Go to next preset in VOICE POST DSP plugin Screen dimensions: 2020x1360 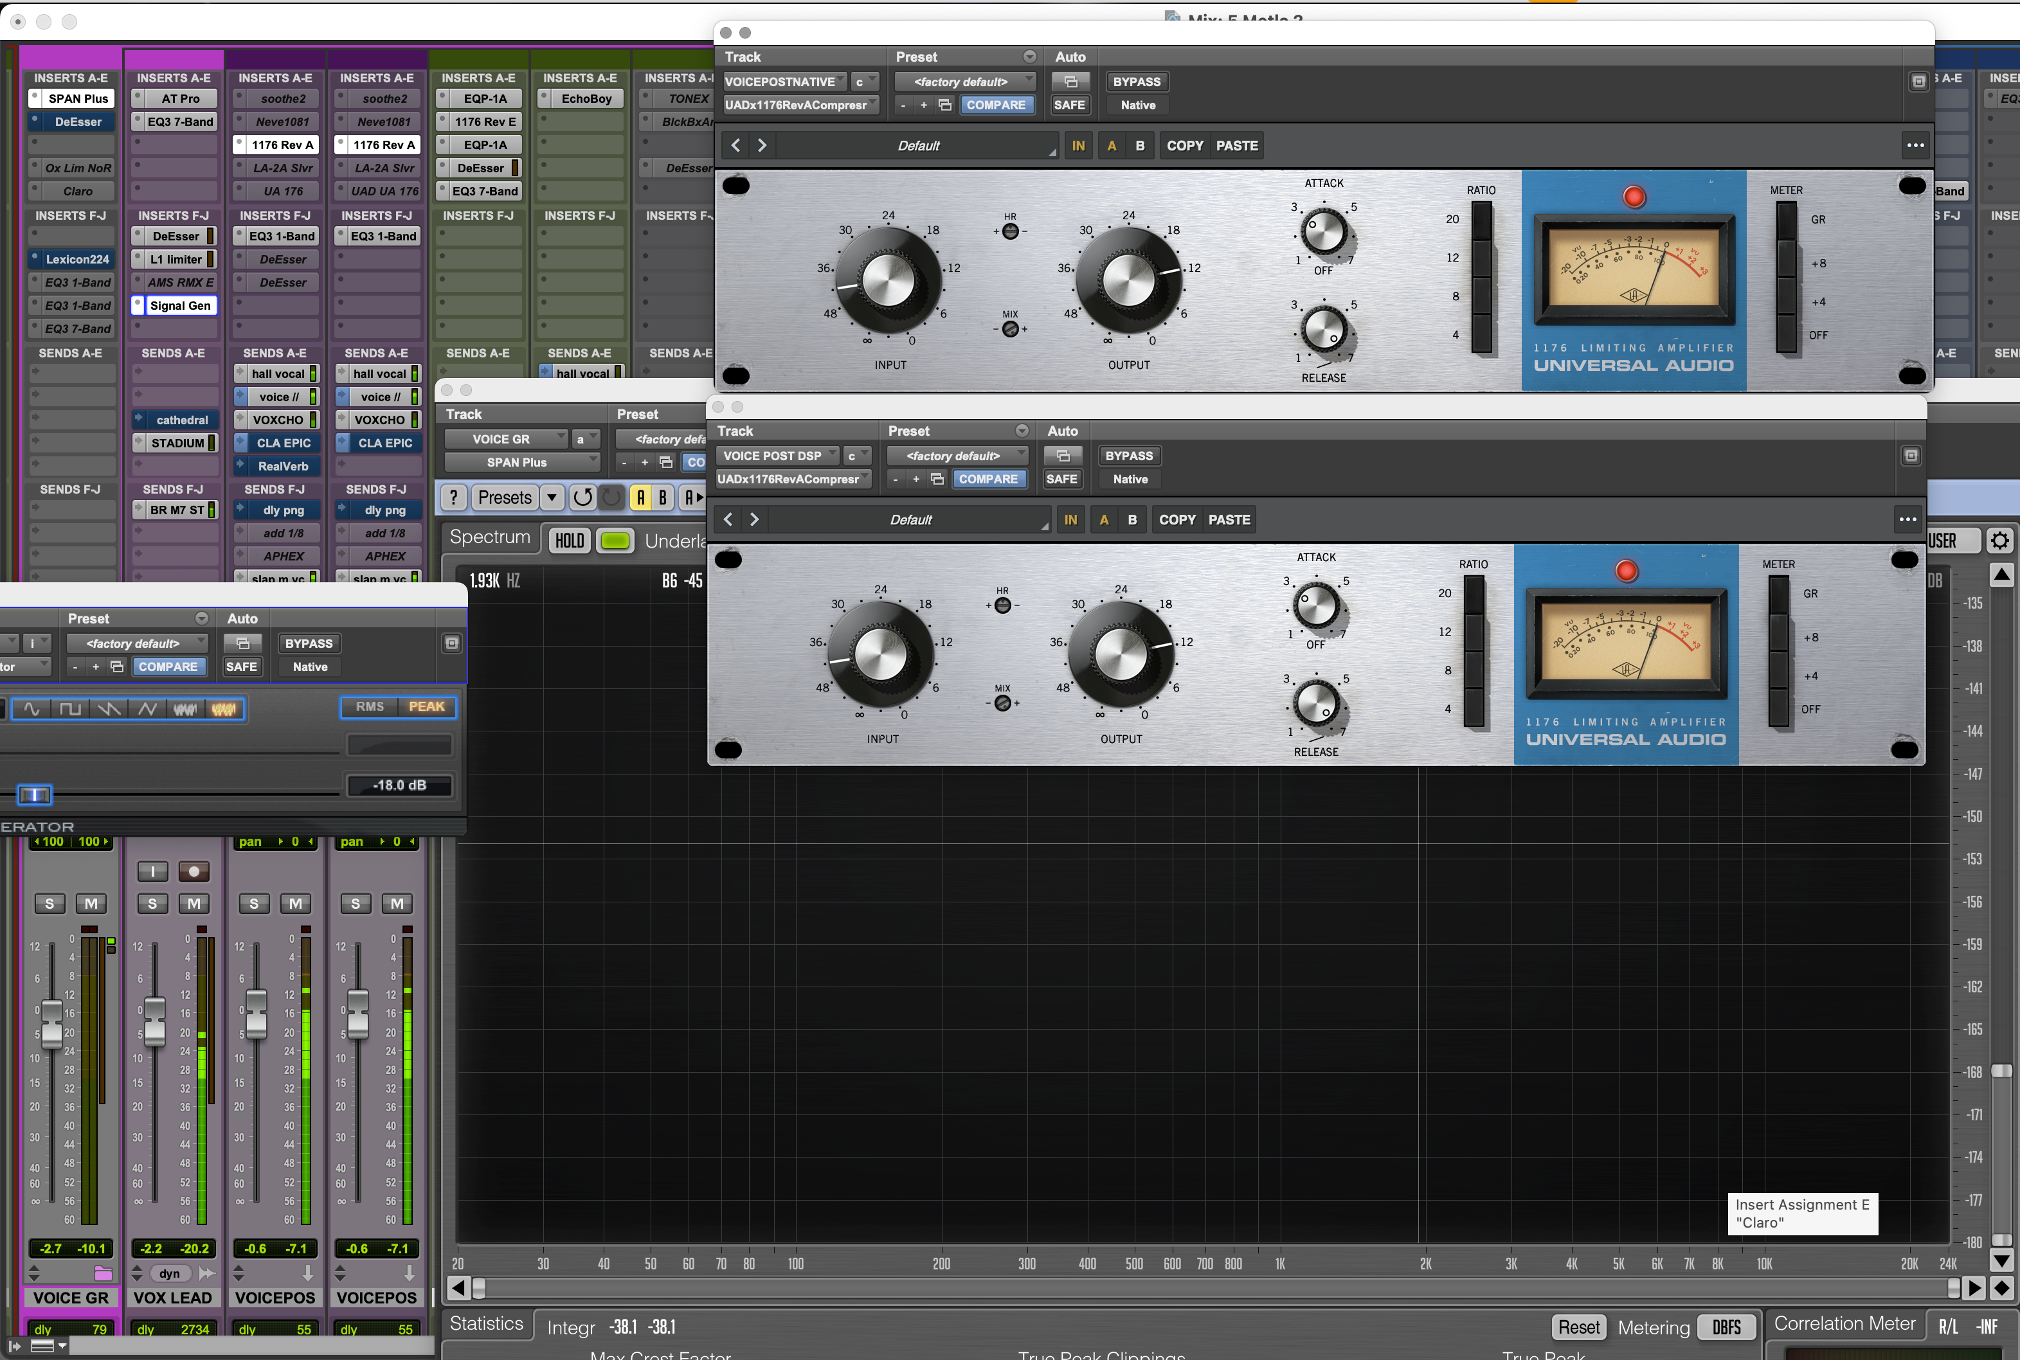tap(755, 519)
